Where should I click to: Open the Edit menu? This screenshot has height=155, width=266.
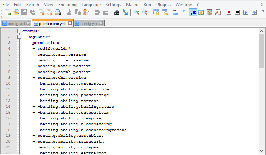pyautogui.click(x=17, y=5)
